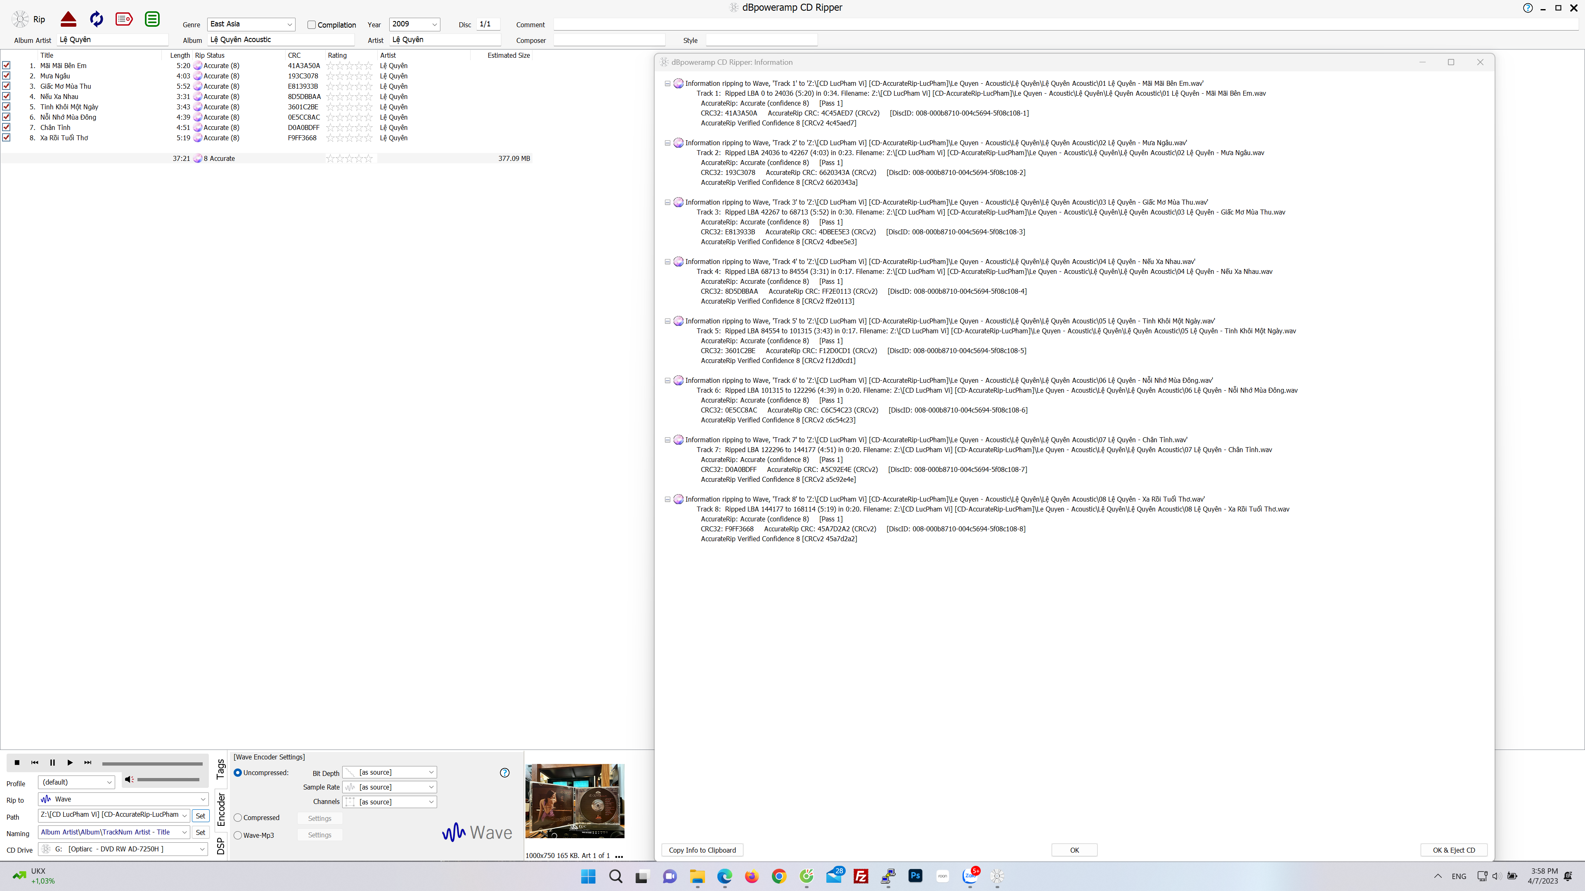Open Photoshop from the taskbar

coord(915,876)
